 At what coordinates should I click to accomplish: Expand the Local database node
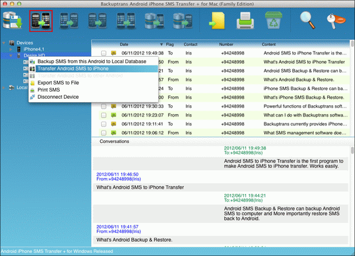[x=4, y=88]
